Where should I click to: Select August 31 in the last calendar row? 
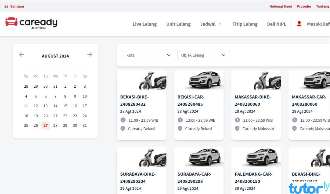84,125
